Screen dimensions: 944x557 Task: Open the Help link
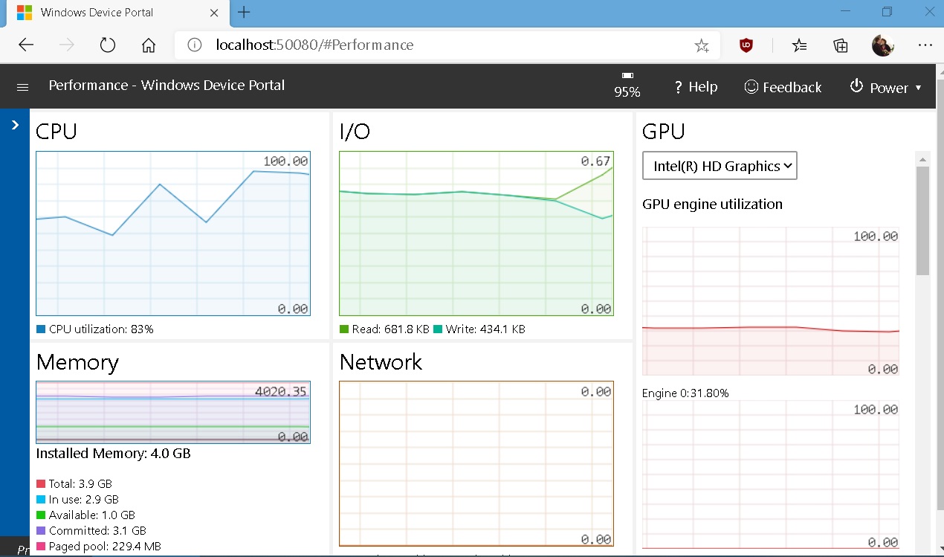click(x=696, y=87)
